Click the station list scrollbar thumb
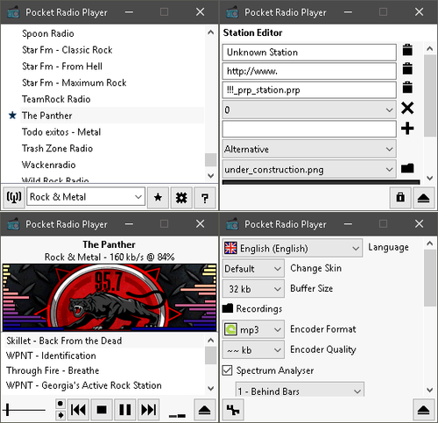Image resolution: width=438 pixels, height=423 pixels. pos(210,160)
